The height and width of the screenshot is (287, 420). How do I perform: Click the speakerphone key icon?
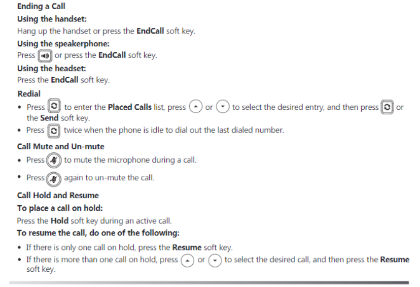point(45,56)
